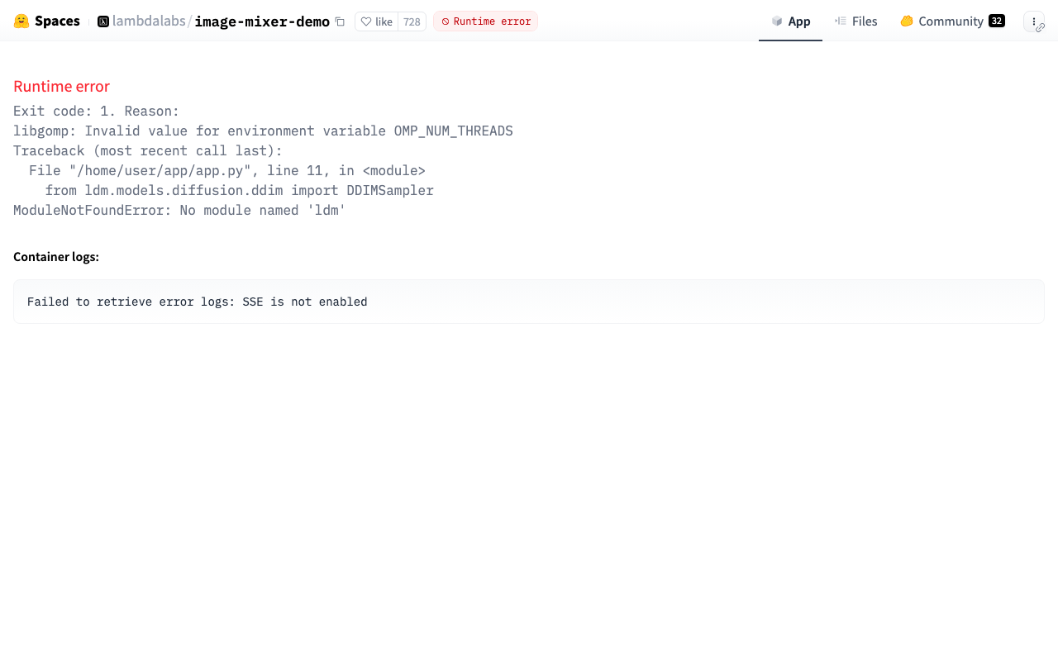The height and width of the screenshot is (661, 1058).
Task: Click the ModuleNotFoundError traceback line
Action: [x=179, y=211]
